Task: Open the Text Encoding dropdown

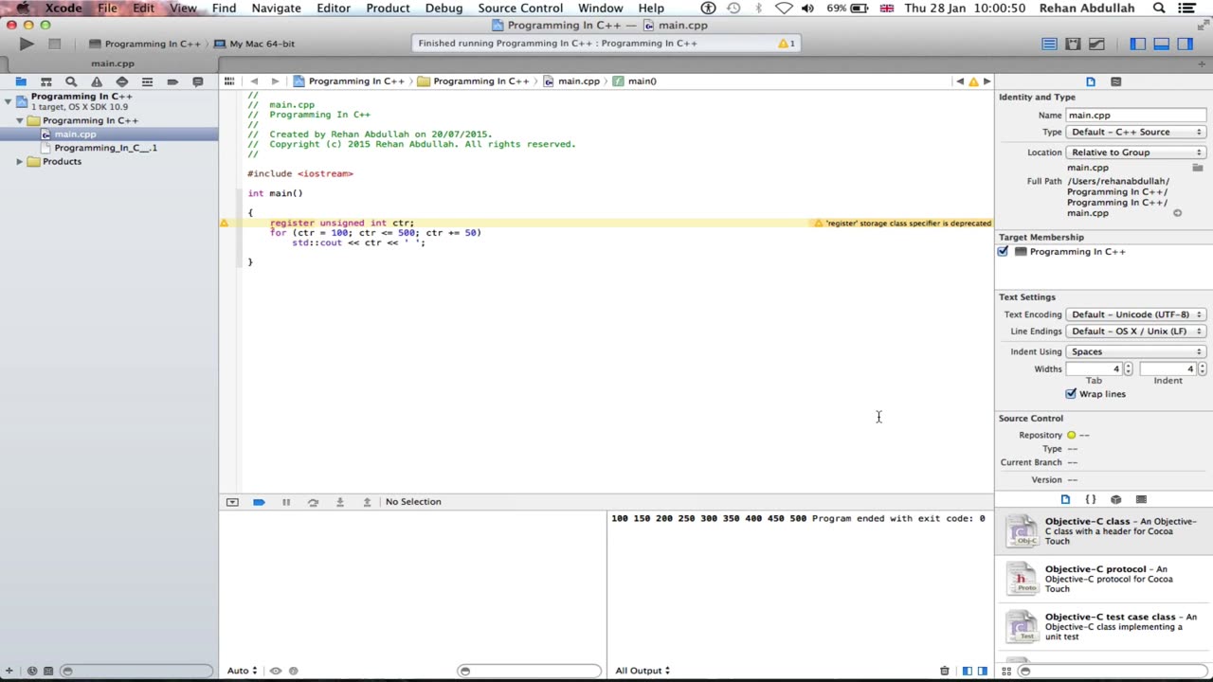Action: pyautogui.click(x=1135, y=314)
